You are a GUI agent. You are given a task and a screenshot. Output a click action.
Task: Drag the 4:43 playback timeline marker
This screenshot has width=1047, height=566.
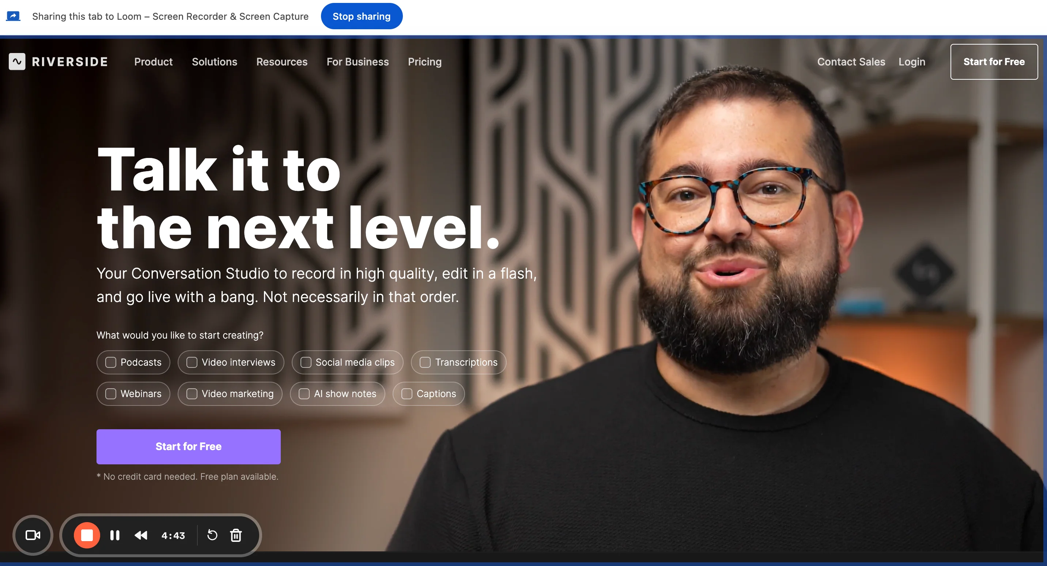[173, 535]
